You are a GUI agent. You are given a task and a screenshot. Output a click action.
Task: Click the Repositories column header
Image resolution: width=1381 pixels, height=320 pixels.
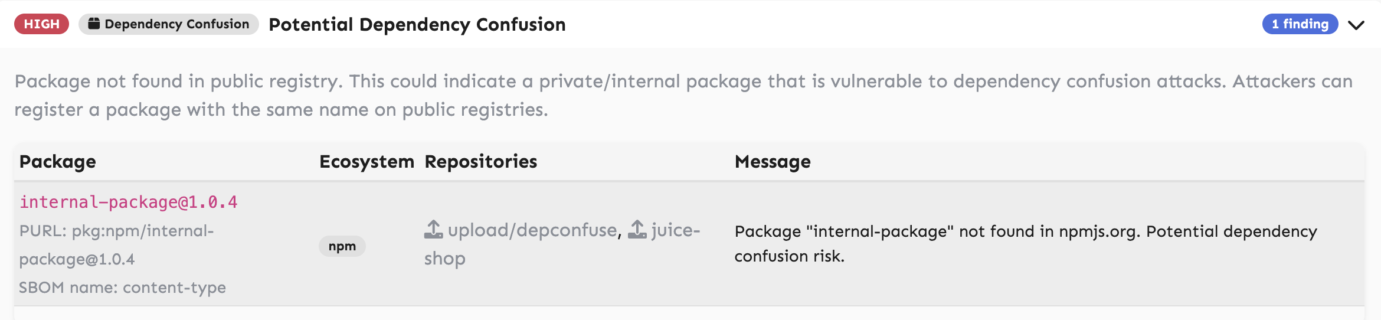480,162
